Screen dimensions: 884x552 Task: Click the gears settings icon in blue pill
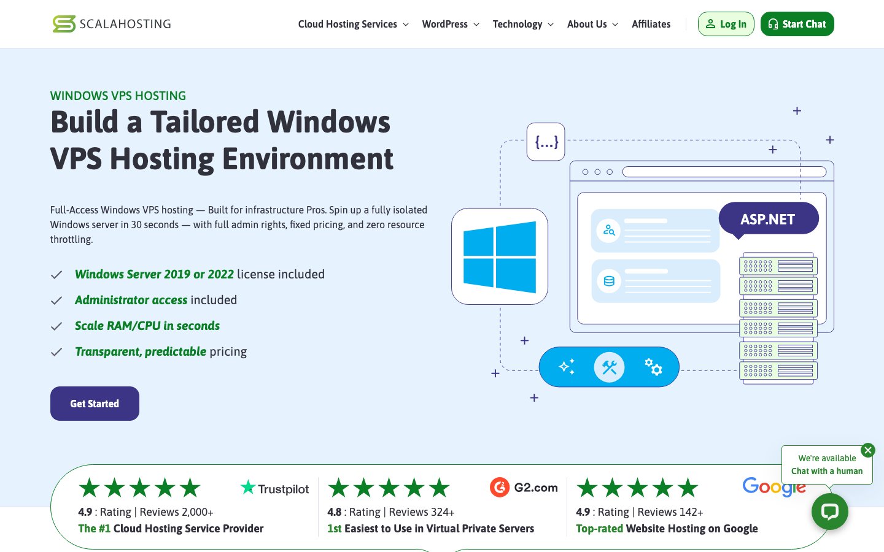coord(653,367)
